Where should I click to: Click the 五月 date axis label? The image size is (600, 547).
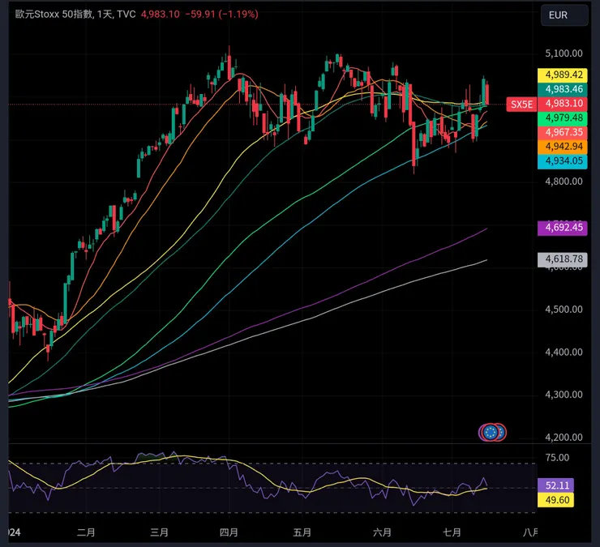pos(302,532)
